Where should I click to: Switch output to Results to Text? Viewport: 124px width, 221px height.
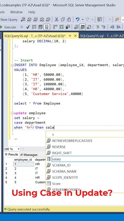pyautogui.click(x=76, y=27)
